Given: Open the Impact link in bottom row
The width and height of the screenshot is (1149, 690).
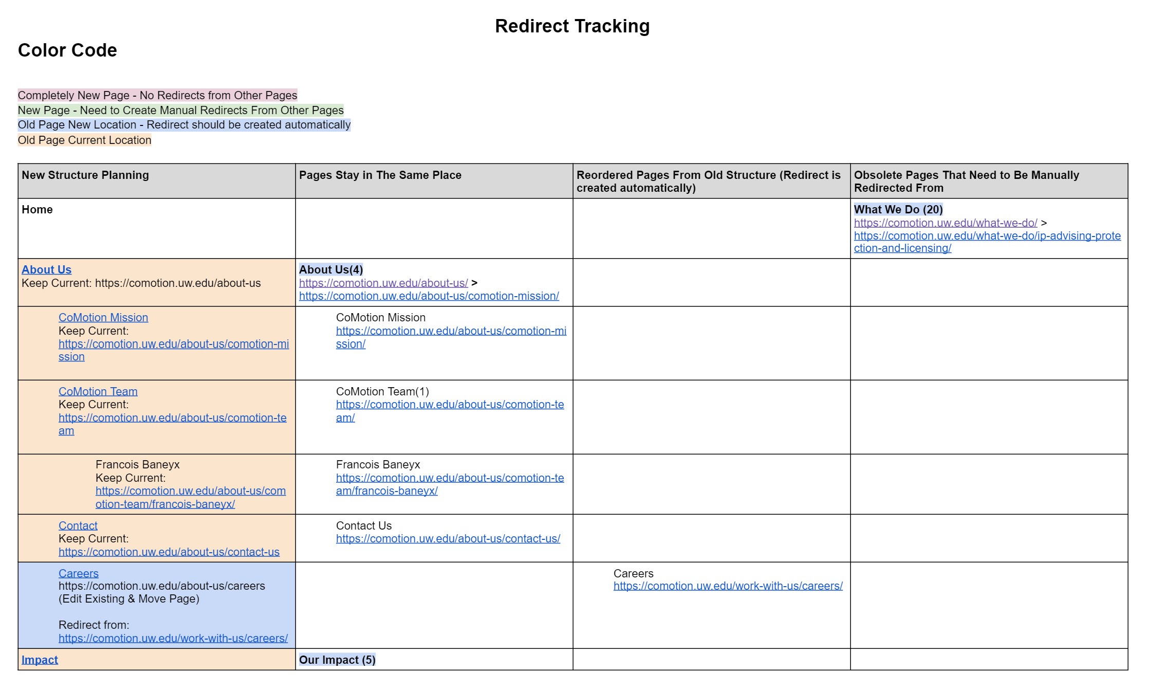Looking at the screenshot, I should pyautogui.click(x=40, y=660).
